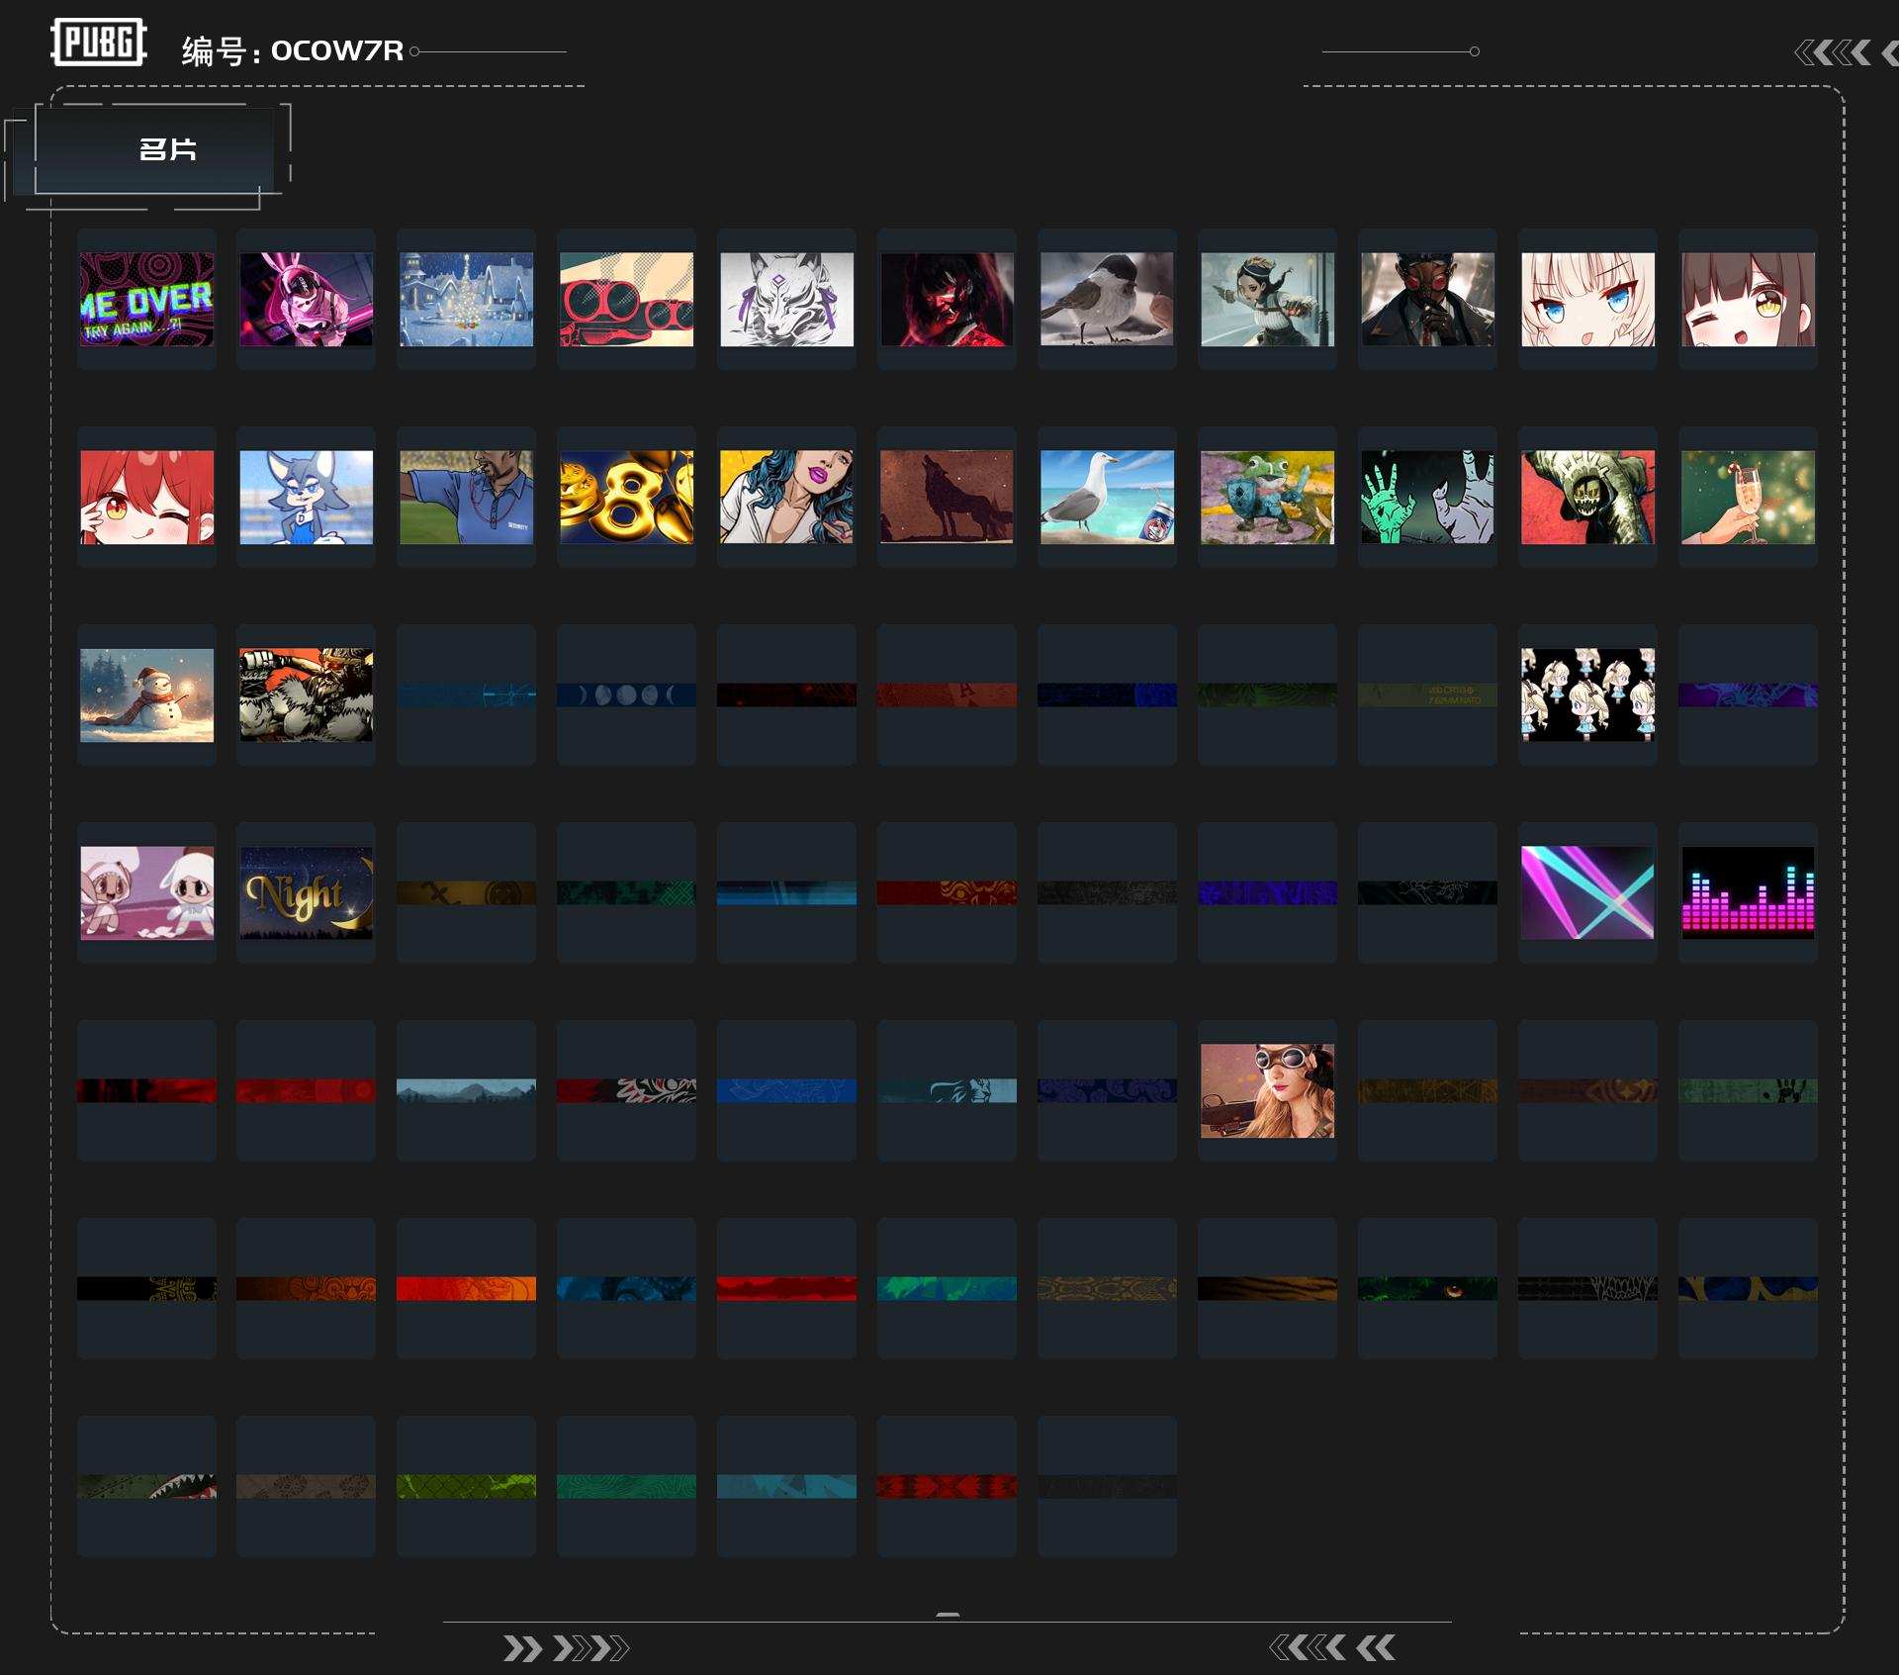This screenshot has height=1675, width=1899.
Task: Select the woman with goggles card
Action: point(1268,1090)
